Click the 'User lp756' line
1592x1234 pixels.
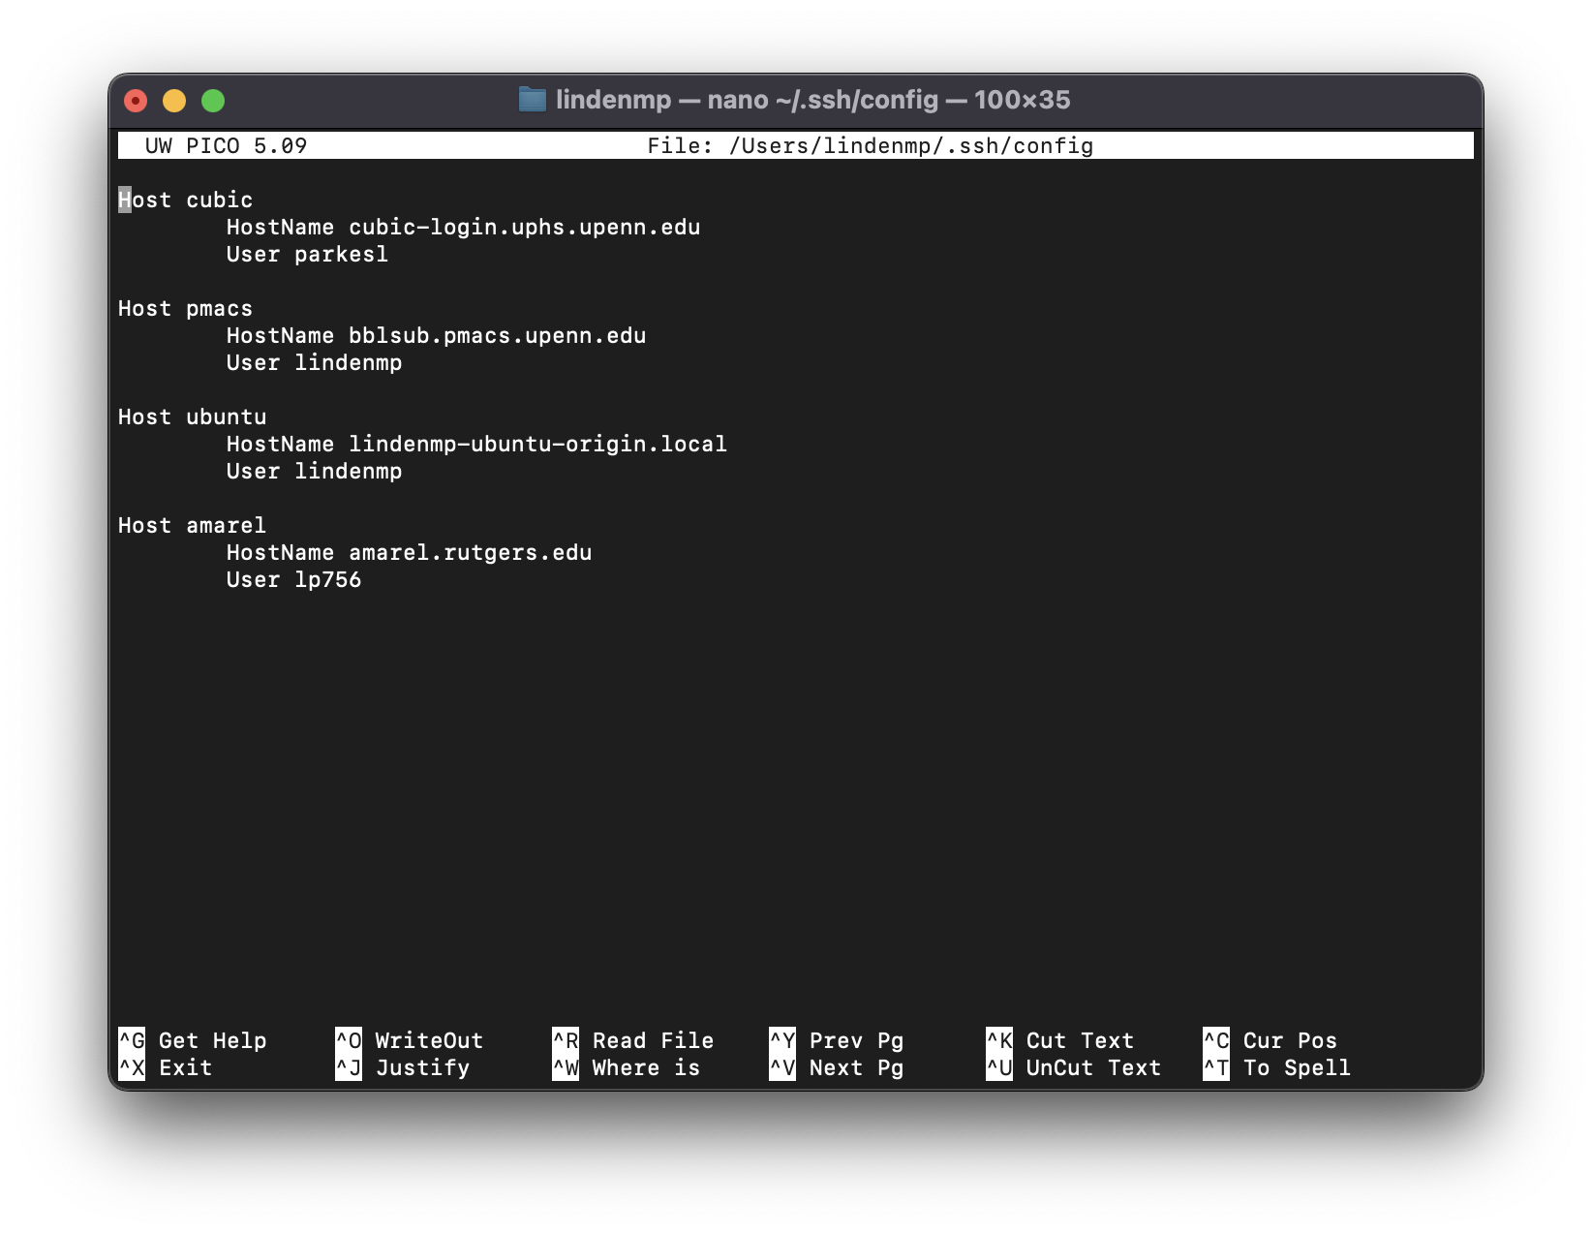293,580
